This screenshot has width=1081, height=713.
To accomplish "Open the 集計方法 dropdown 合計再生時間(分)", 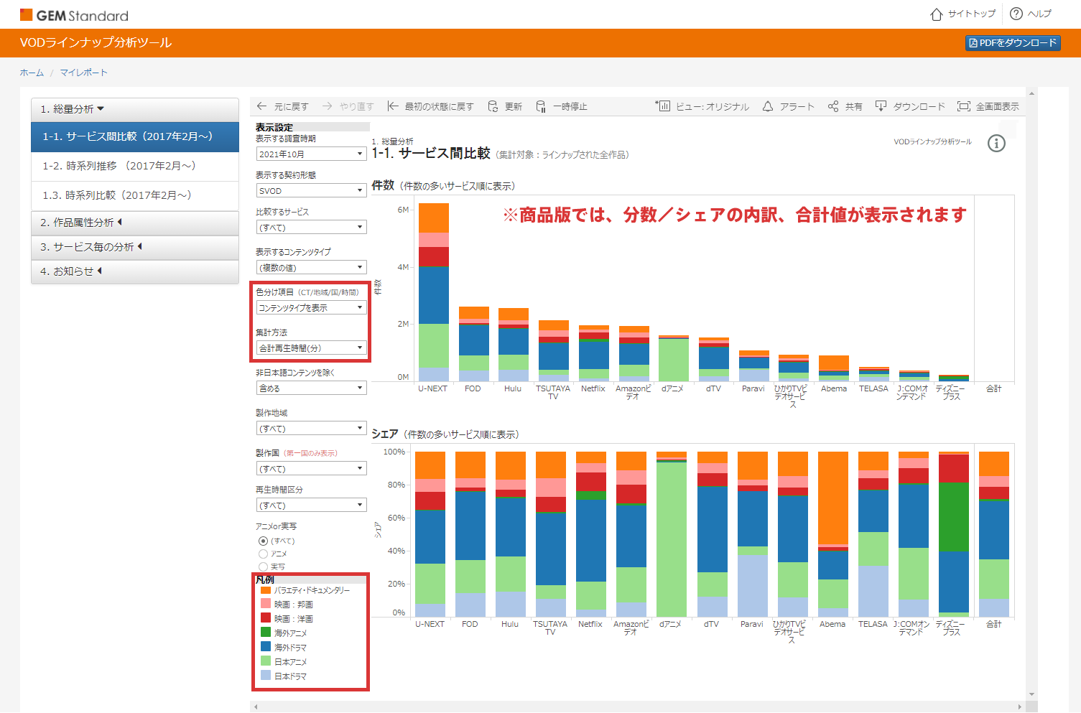I will tap(312, 348).
